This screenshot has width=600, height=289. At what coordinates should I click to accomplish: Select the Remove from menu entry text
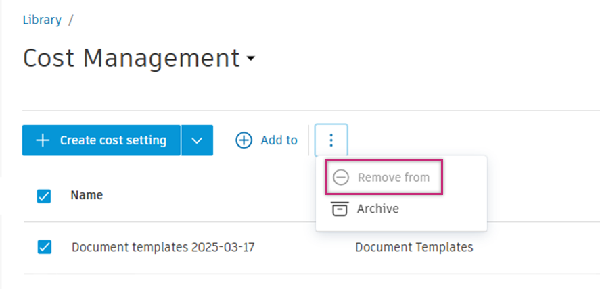tap(393, 178)
